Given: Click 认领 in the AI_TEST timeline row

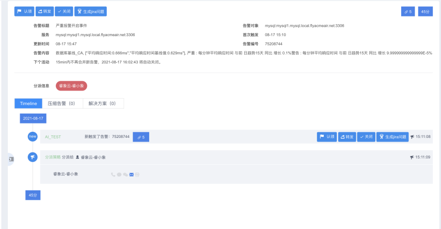Looking at the screenshot, I should click(327, 137).
